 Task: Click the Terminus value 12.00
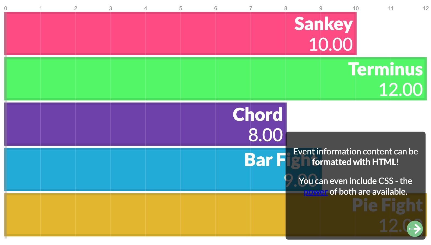(400, 90)
